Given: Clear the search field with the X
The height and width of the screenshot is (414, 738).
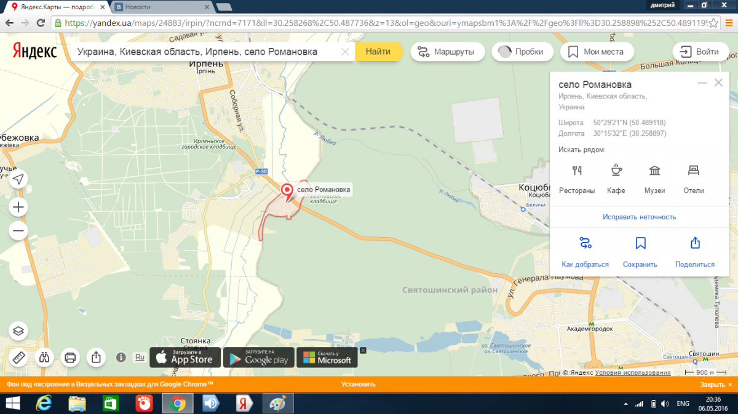Looking at the screenshot, I should tap(346, 52).
